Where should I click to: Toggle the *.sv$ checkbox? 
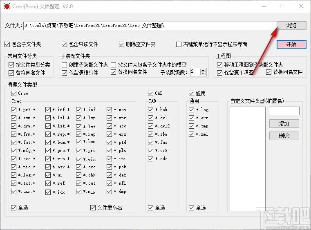pyautogui.click(x=150, y=150)
